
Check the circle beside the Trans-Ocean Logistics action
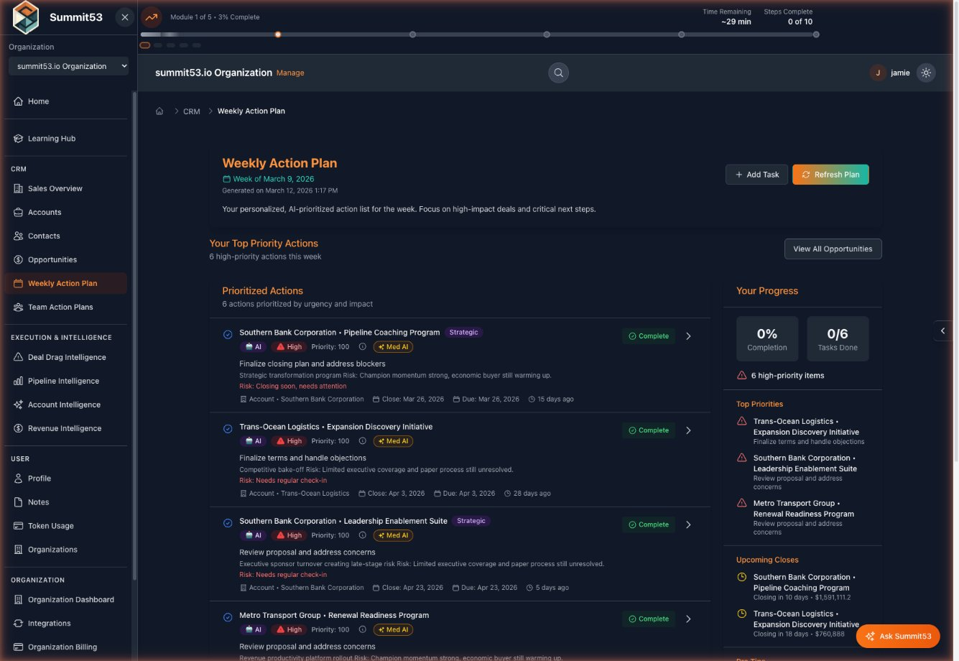pyautogui.click(x=228, y=429)
